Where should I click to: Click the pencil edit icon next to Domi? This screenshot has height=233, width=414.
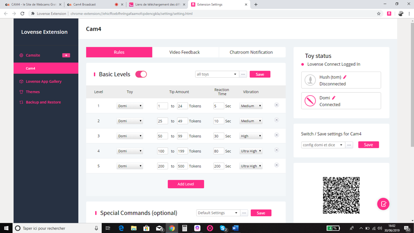pos(334,98)
